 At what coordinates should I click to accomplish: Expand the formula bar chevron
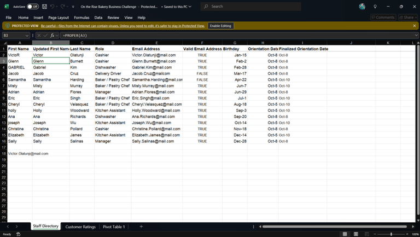click(416, 36)
